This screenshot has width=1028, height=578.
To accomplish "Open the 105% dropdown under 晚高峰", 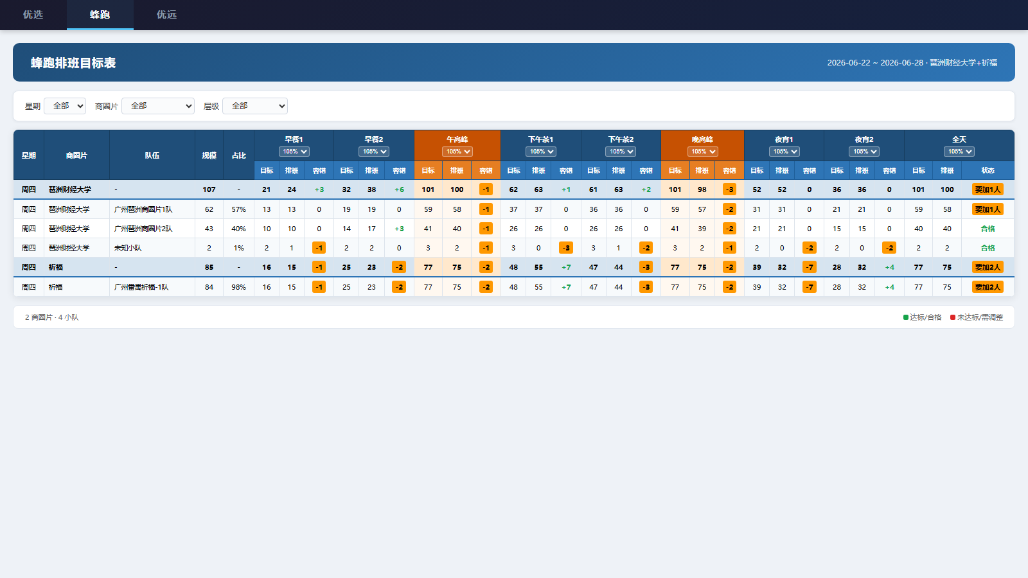I will 703,152.
